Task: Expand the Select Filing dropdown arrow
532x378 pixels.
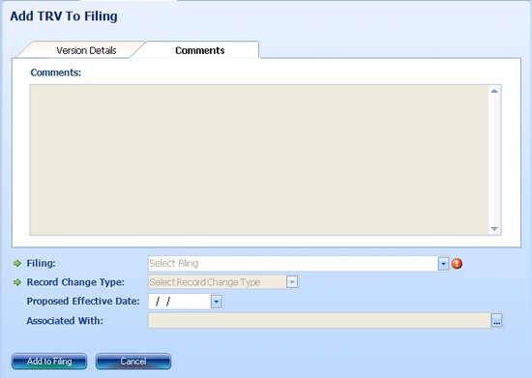Action: pyautogui.click(x=443, y=263)
